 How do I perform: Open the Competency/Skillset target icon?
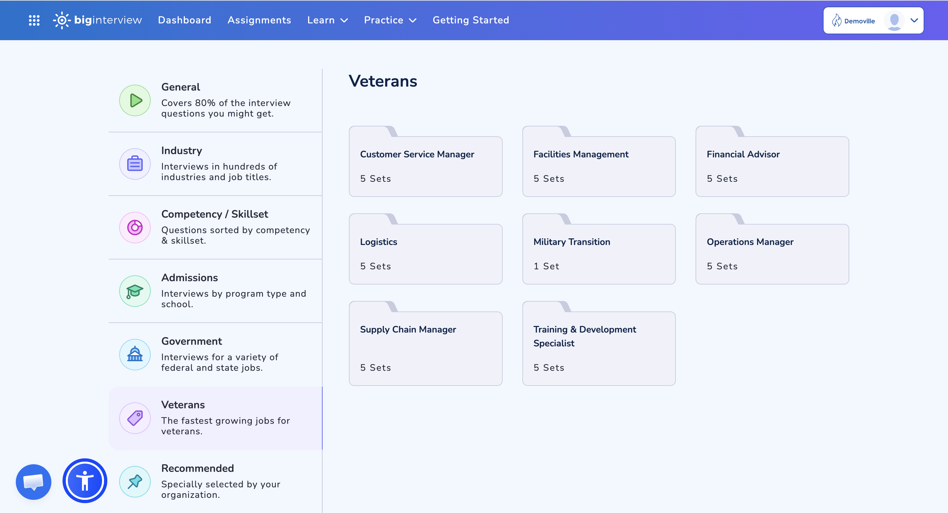[135, 228]
